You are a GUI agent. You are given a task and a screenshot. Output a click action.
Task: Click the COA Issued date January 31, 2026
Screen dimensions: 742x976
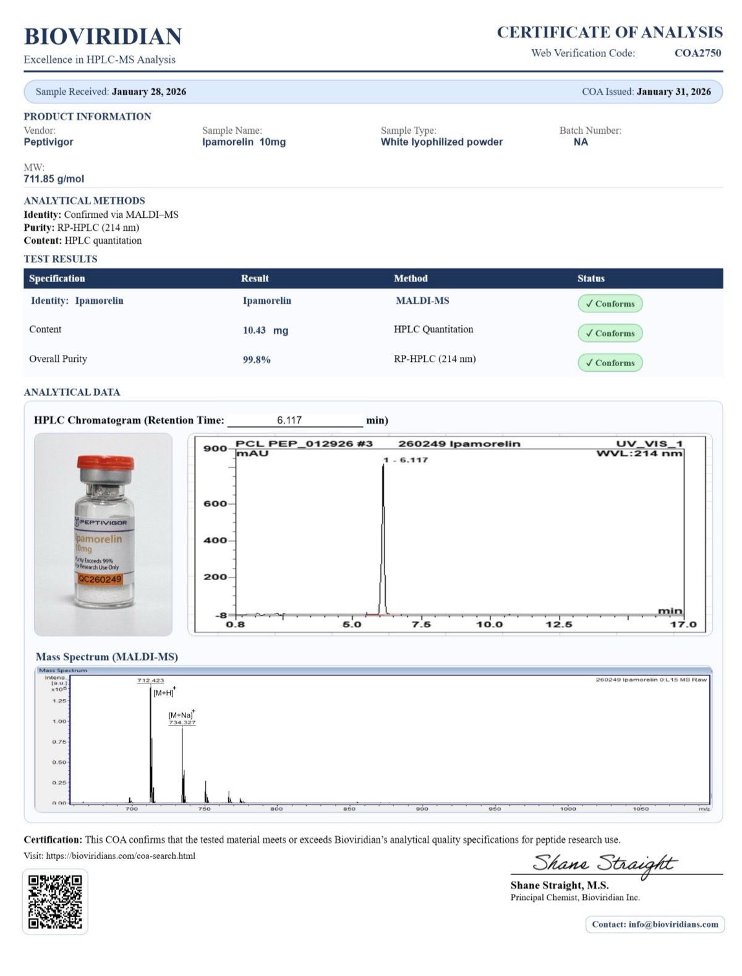[x=673, y=92]
